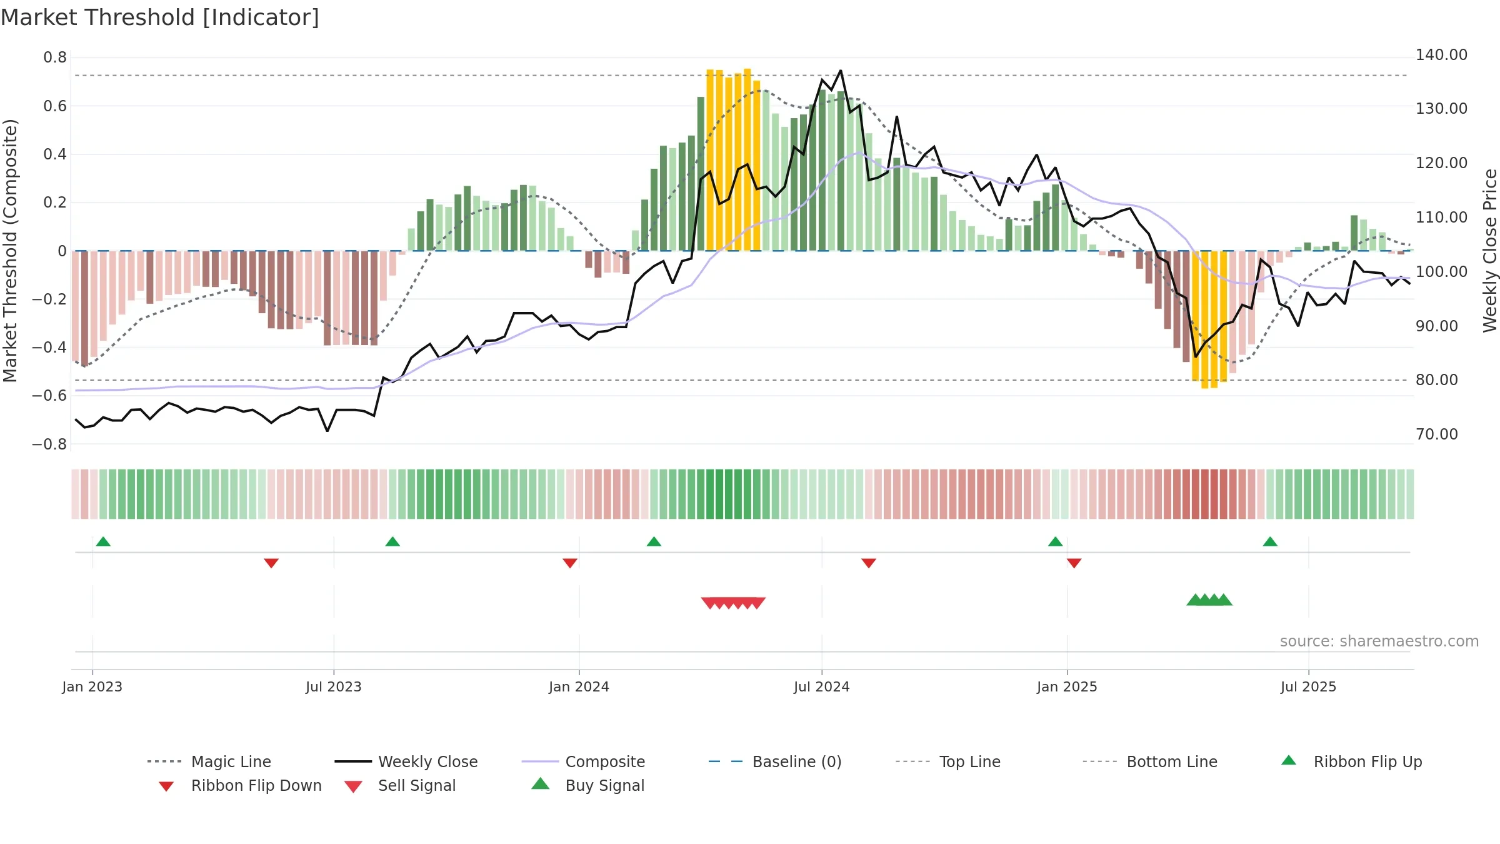Click the Jul 2024 x-axis label
1500x844 pixels.
[x=822, y=686]
